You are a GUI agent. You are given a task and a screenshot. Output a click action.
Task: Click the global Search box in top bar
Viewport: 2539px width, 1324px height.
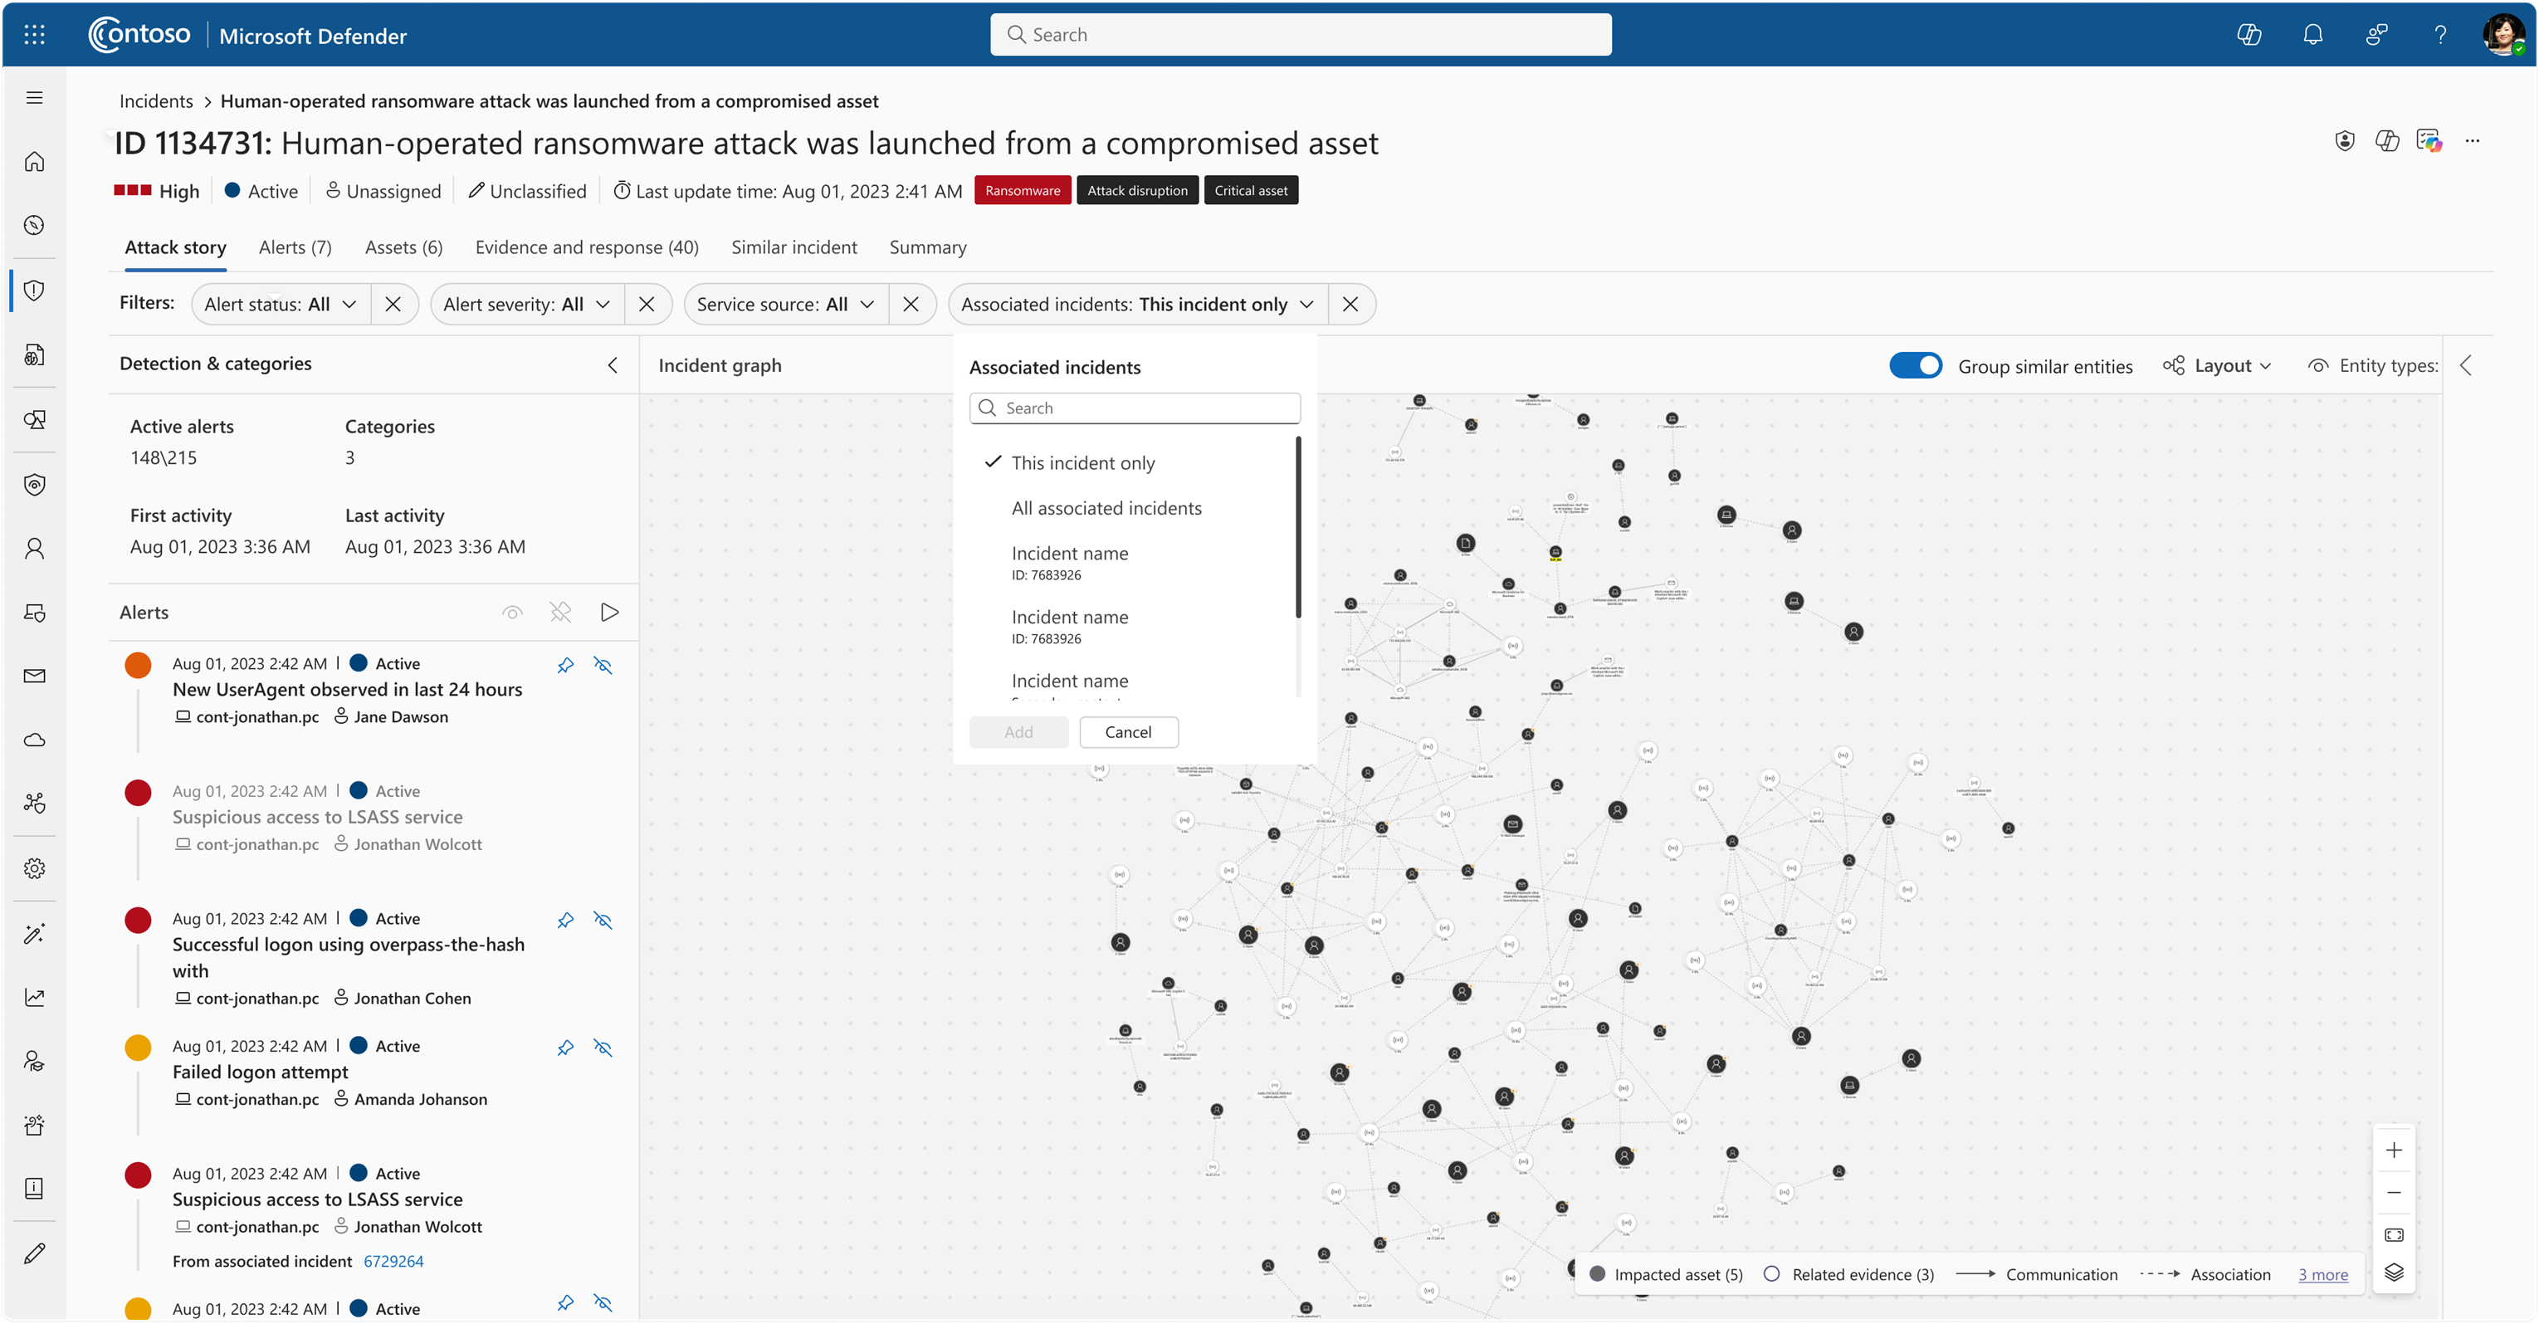[x=1300, y=35]
